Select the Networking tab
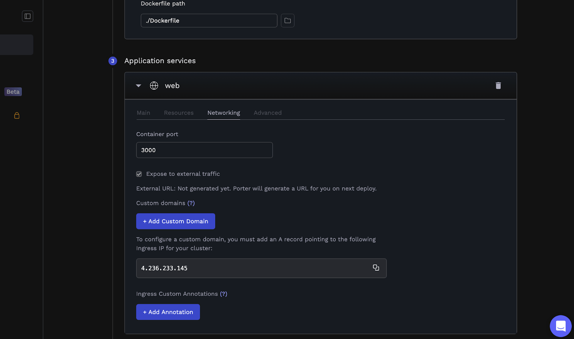The image size is (574, 339). click(224, 113)
